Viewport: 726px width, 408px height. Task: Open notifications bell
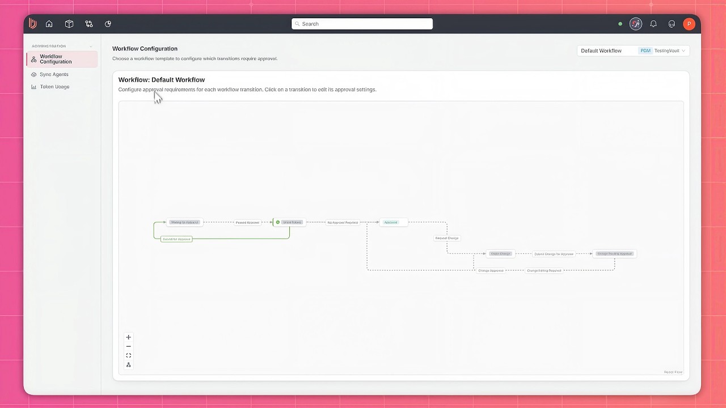[653, 24]
